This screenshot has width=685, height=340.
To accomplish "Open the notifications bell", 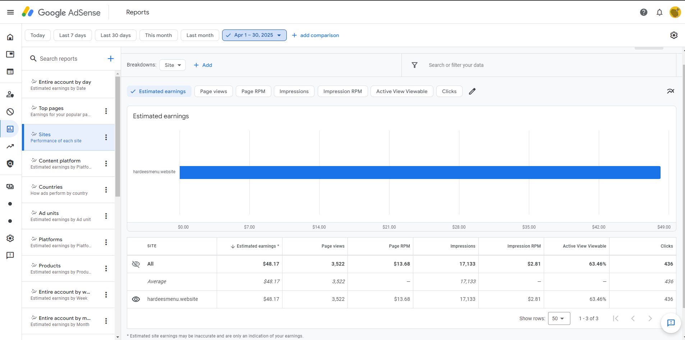I will point(659,12).
